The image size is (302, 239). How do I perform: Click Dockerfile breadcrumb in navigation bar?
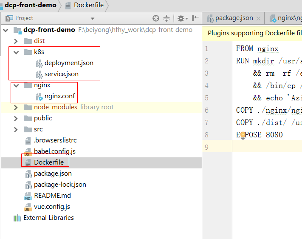coord(89,5)
